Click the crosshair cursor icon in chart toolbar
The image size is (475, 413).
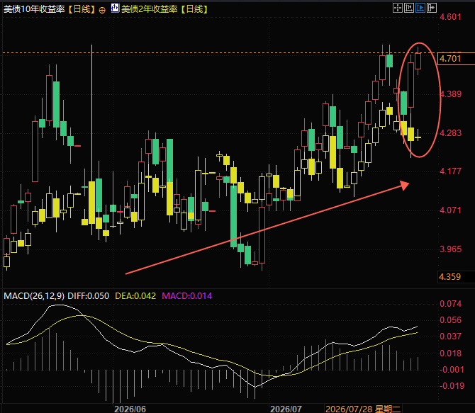(398, 8)
